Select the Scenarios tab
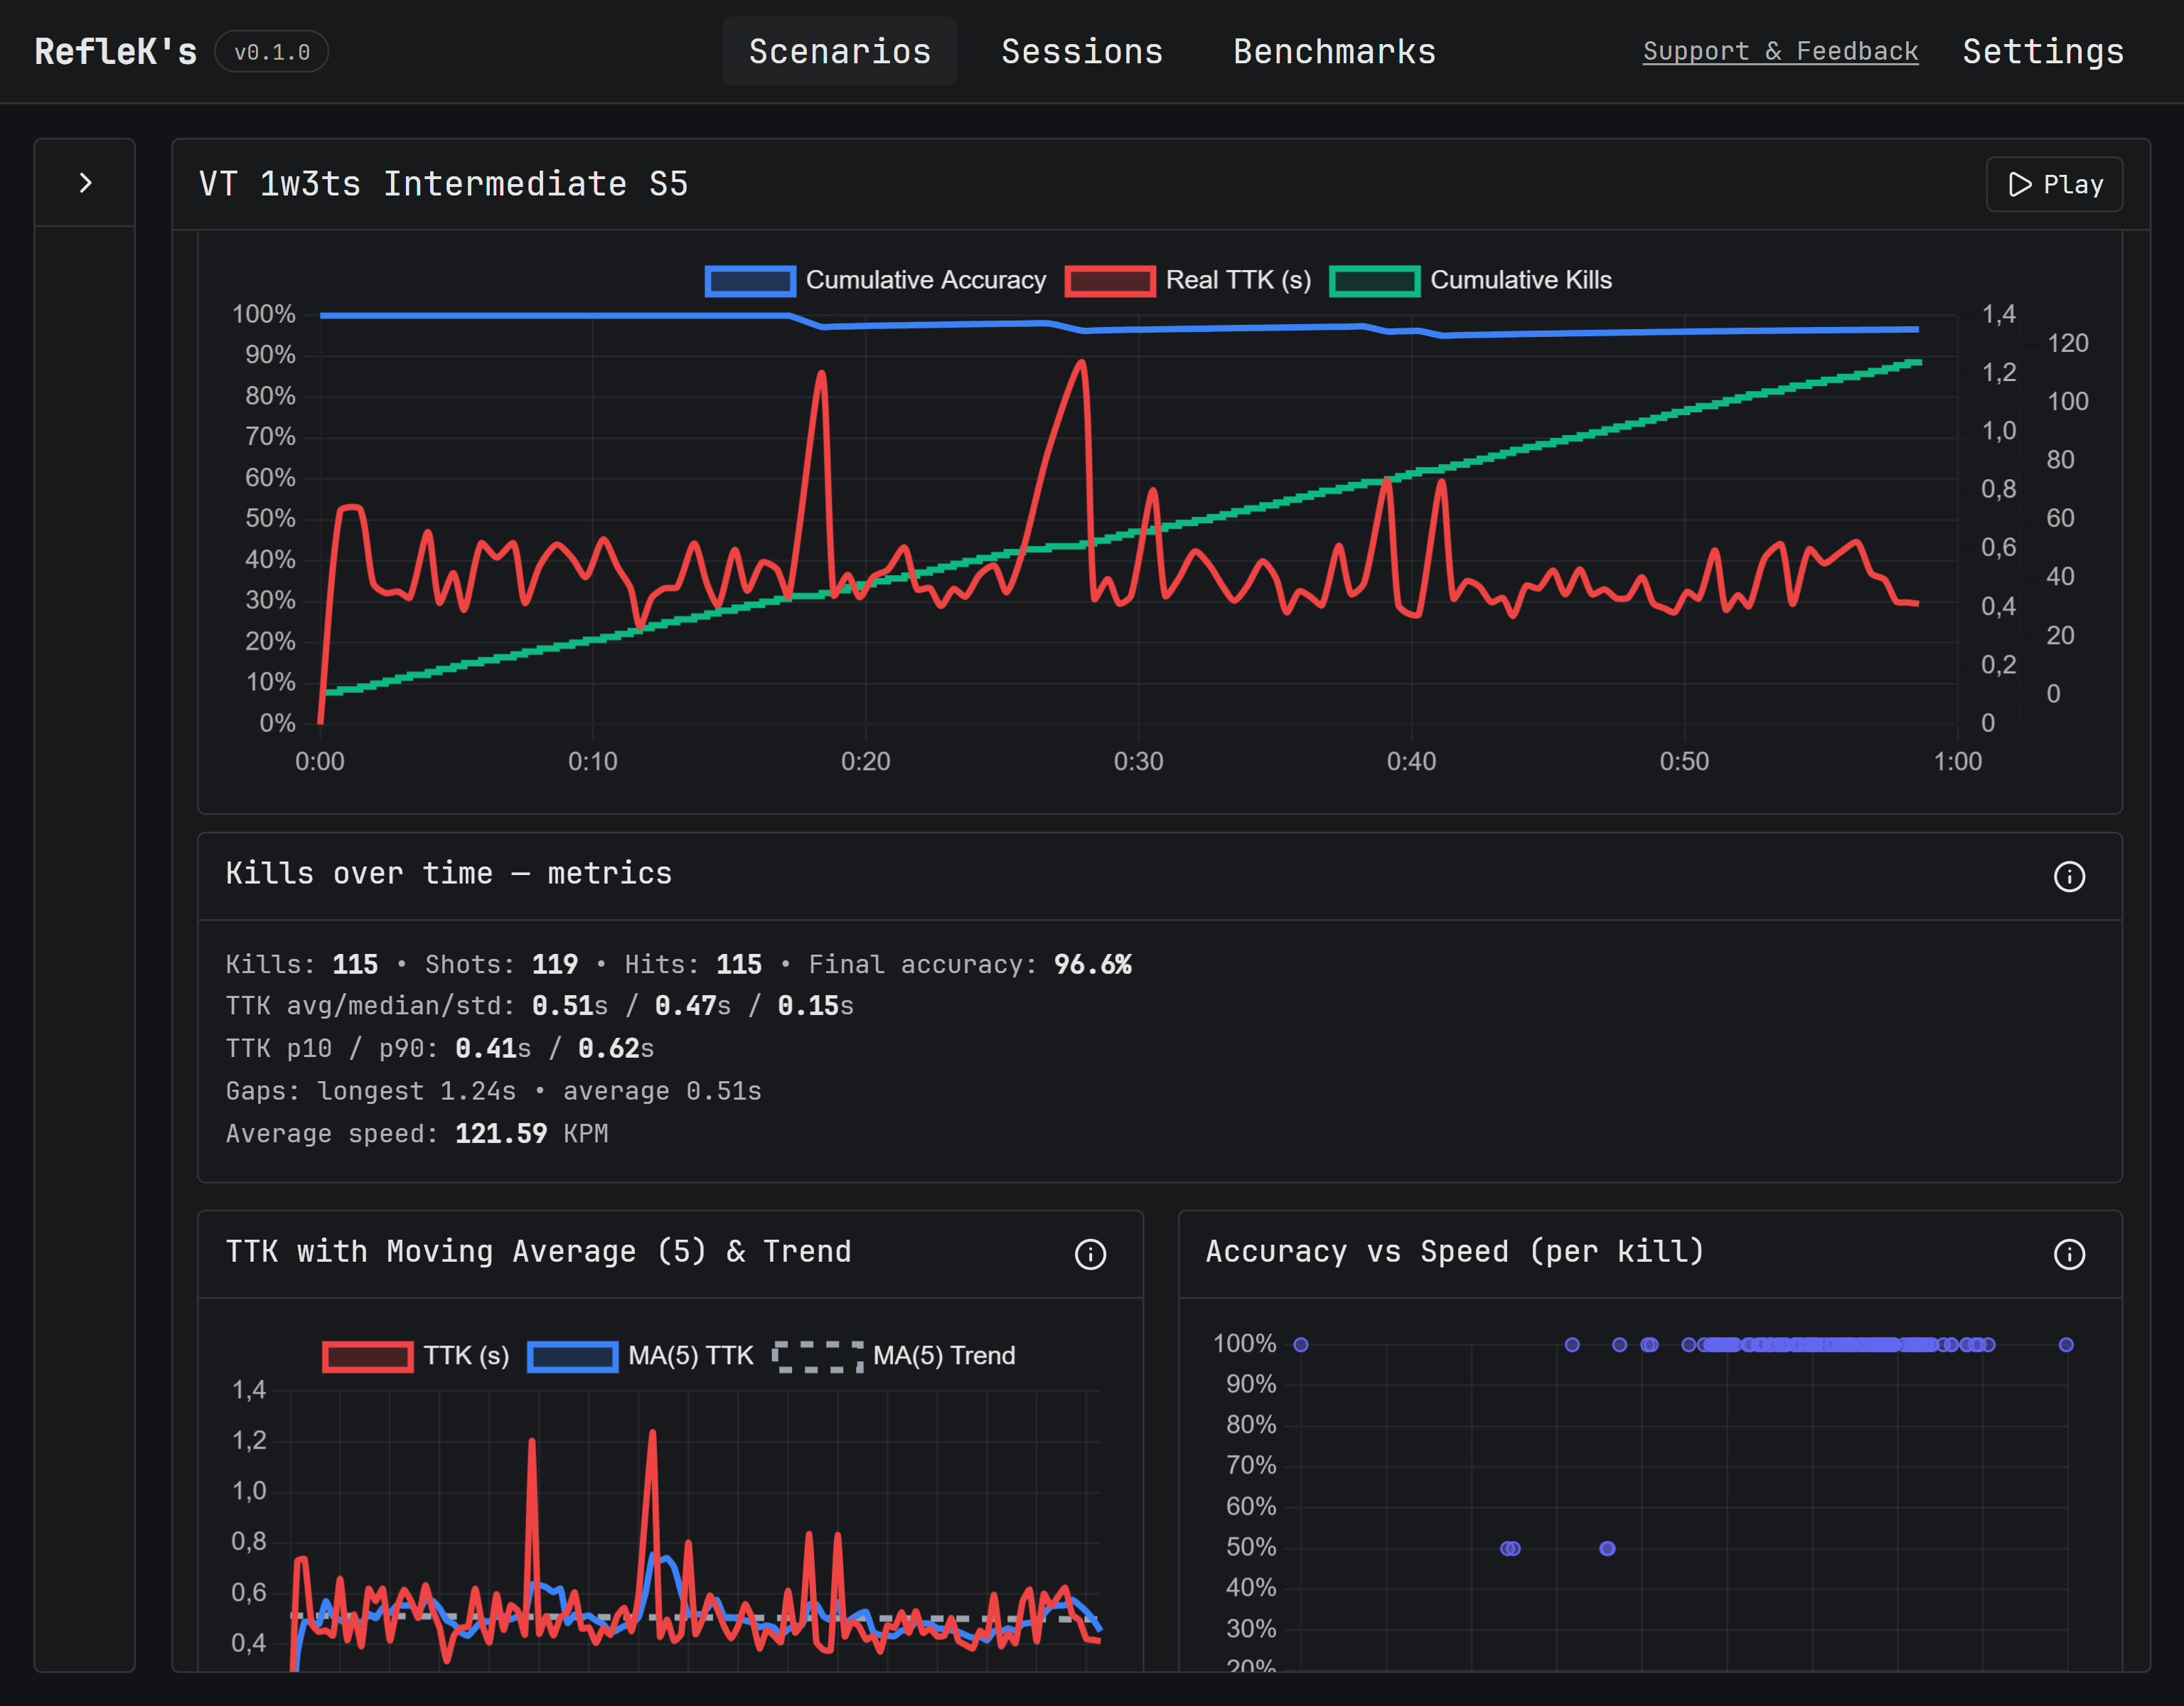2184x1706 pixels. point(840,52)
